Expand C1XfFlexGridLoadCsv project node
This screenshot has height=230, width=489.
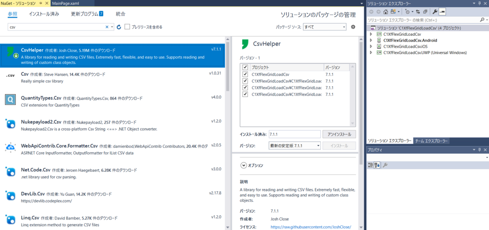(x=371, y=34)
